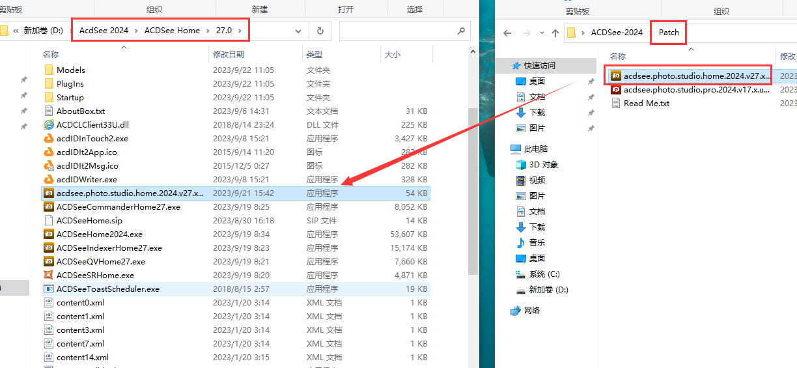Go up one level in Patch window

[555, 33]
